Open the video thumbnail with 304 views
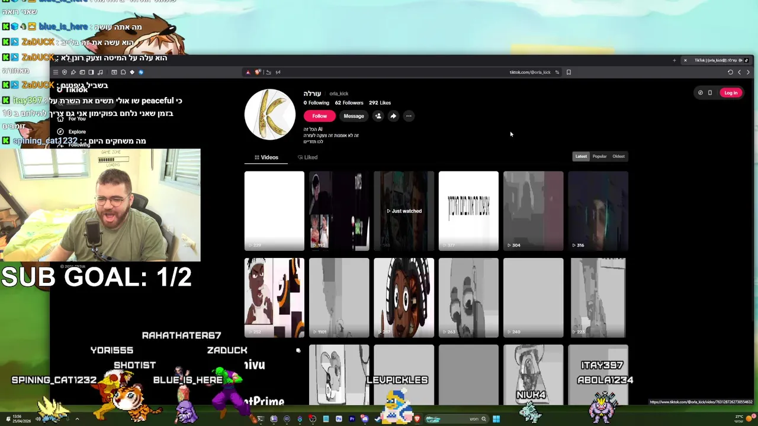 point(533,211)
